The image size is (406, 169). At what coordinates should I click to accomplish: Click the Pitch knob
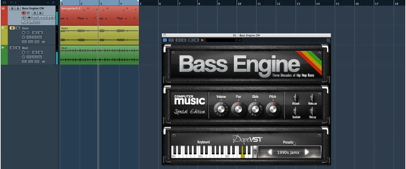tap(272, 109)
